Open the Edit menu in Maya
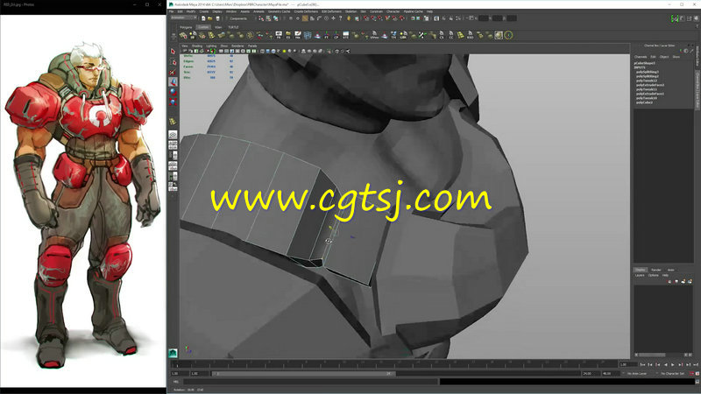 [181, 11]
